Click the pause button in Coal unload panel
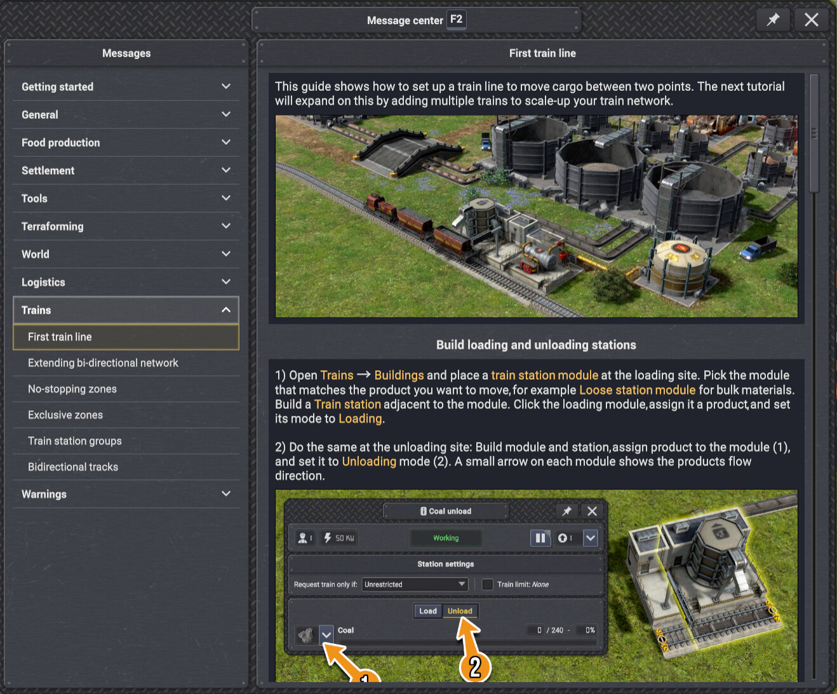837x694 pixels. click(x=540, y=538)
